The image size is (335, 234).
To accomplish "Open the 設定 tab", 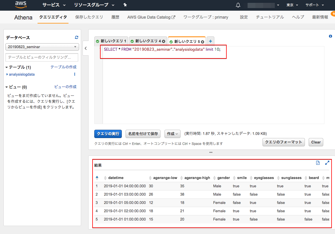I will pos(244,17).
